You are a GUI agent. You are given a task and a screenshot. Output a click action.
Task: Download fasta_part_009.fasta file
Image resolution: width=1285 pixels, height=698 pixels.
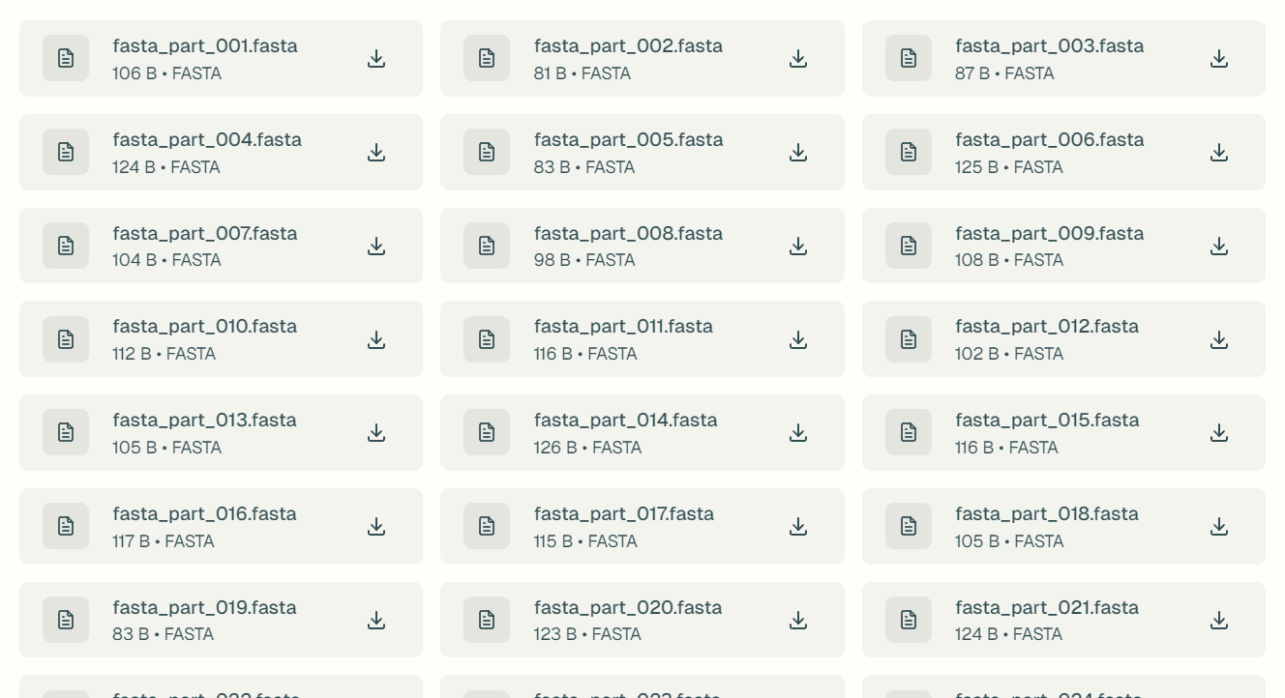1219,247
